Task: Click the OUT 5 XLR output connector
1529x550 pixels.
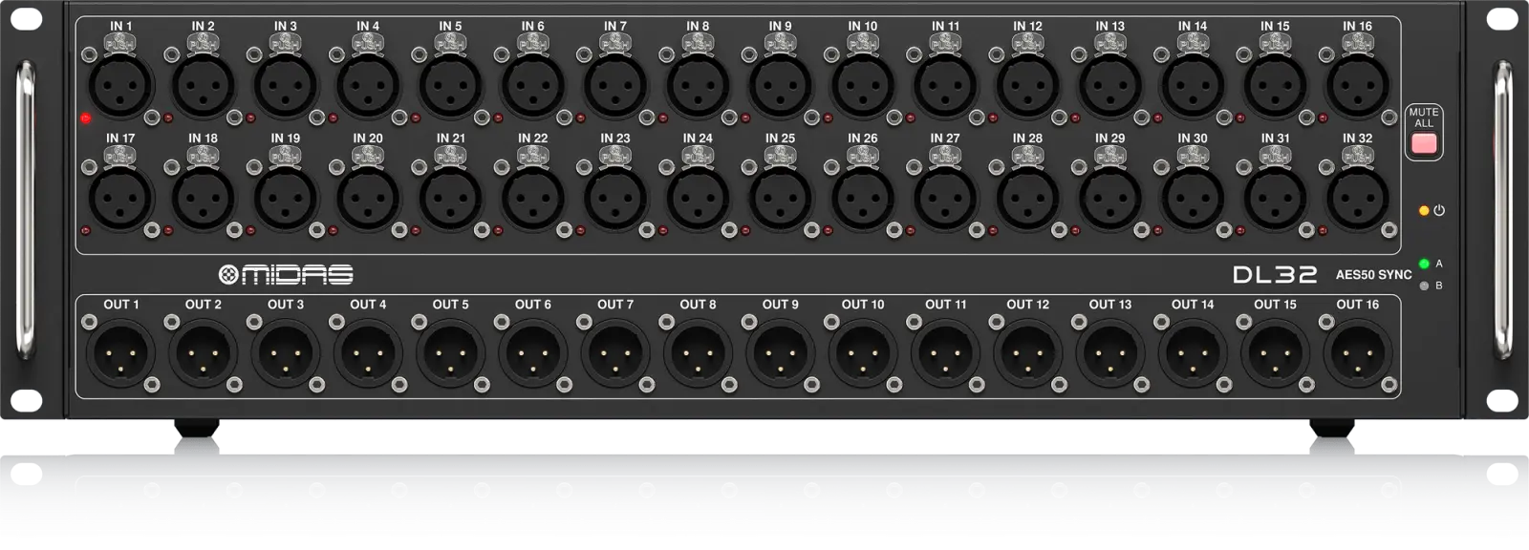Action: click(450, 353)
